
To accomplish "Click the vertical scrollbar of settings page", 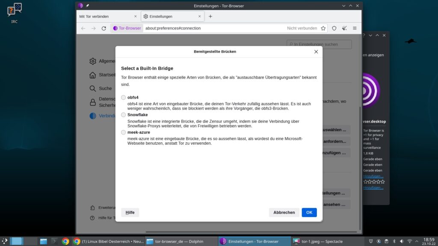I will [360, 168].
